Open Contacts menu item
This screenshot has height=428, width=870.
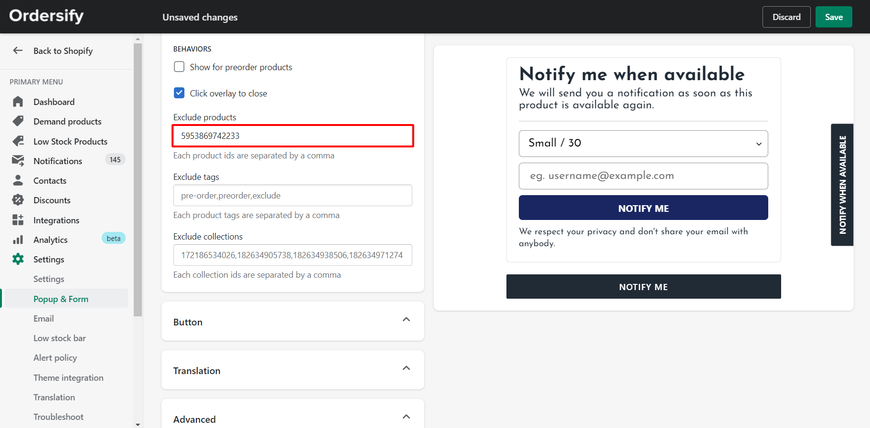point(50,180)
